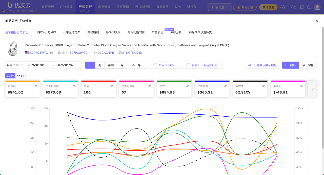Toggle visibility eye on 毛利润 card
Viewport: 324px width, 175px height.
coord(302,86)
